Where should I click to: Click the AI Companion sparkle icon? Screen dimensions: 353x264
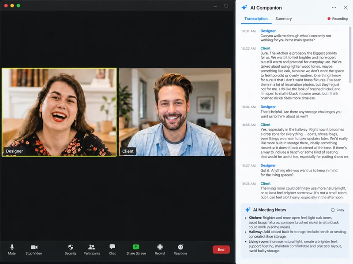(x=244, y=7)
